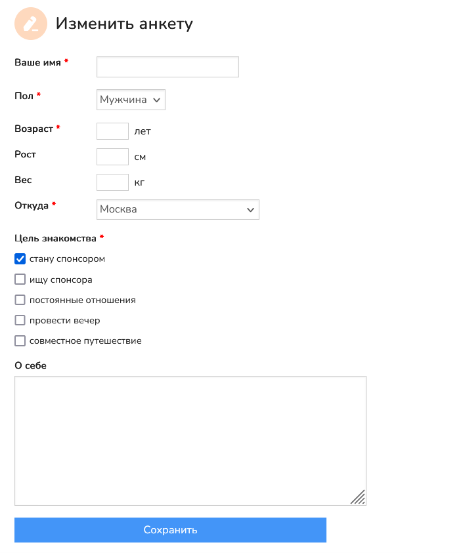Screen dimensions: 467x553
Task: Select совместное путешествие checkbox
Action: click(x=20, y=341)
